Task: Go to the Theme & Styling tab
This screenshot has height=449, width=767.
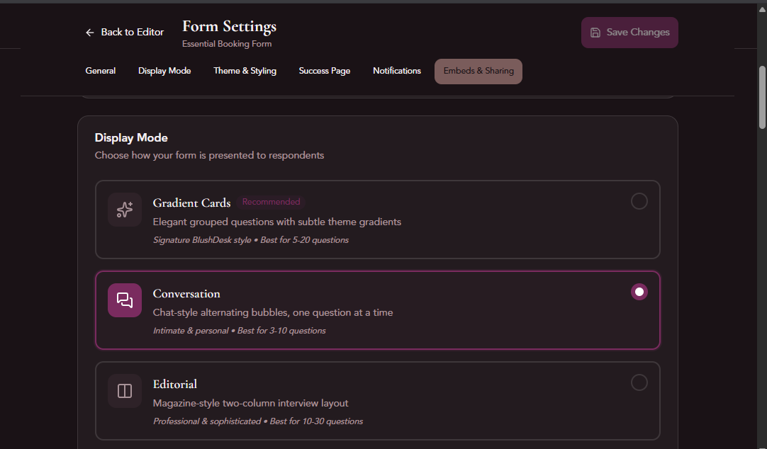Action: pos(245,71)
